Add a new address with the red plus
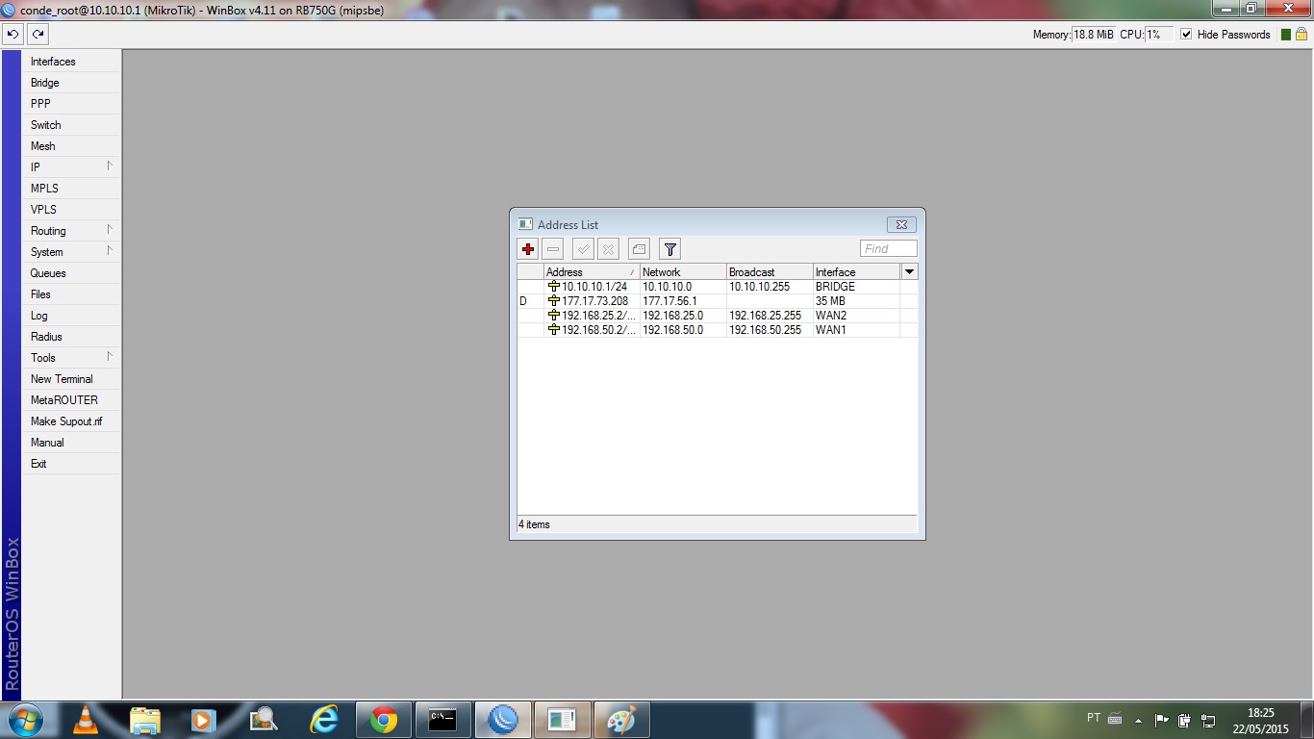Image resolution: width=1314 pixels, height=739 pixels. pos(527,249)
